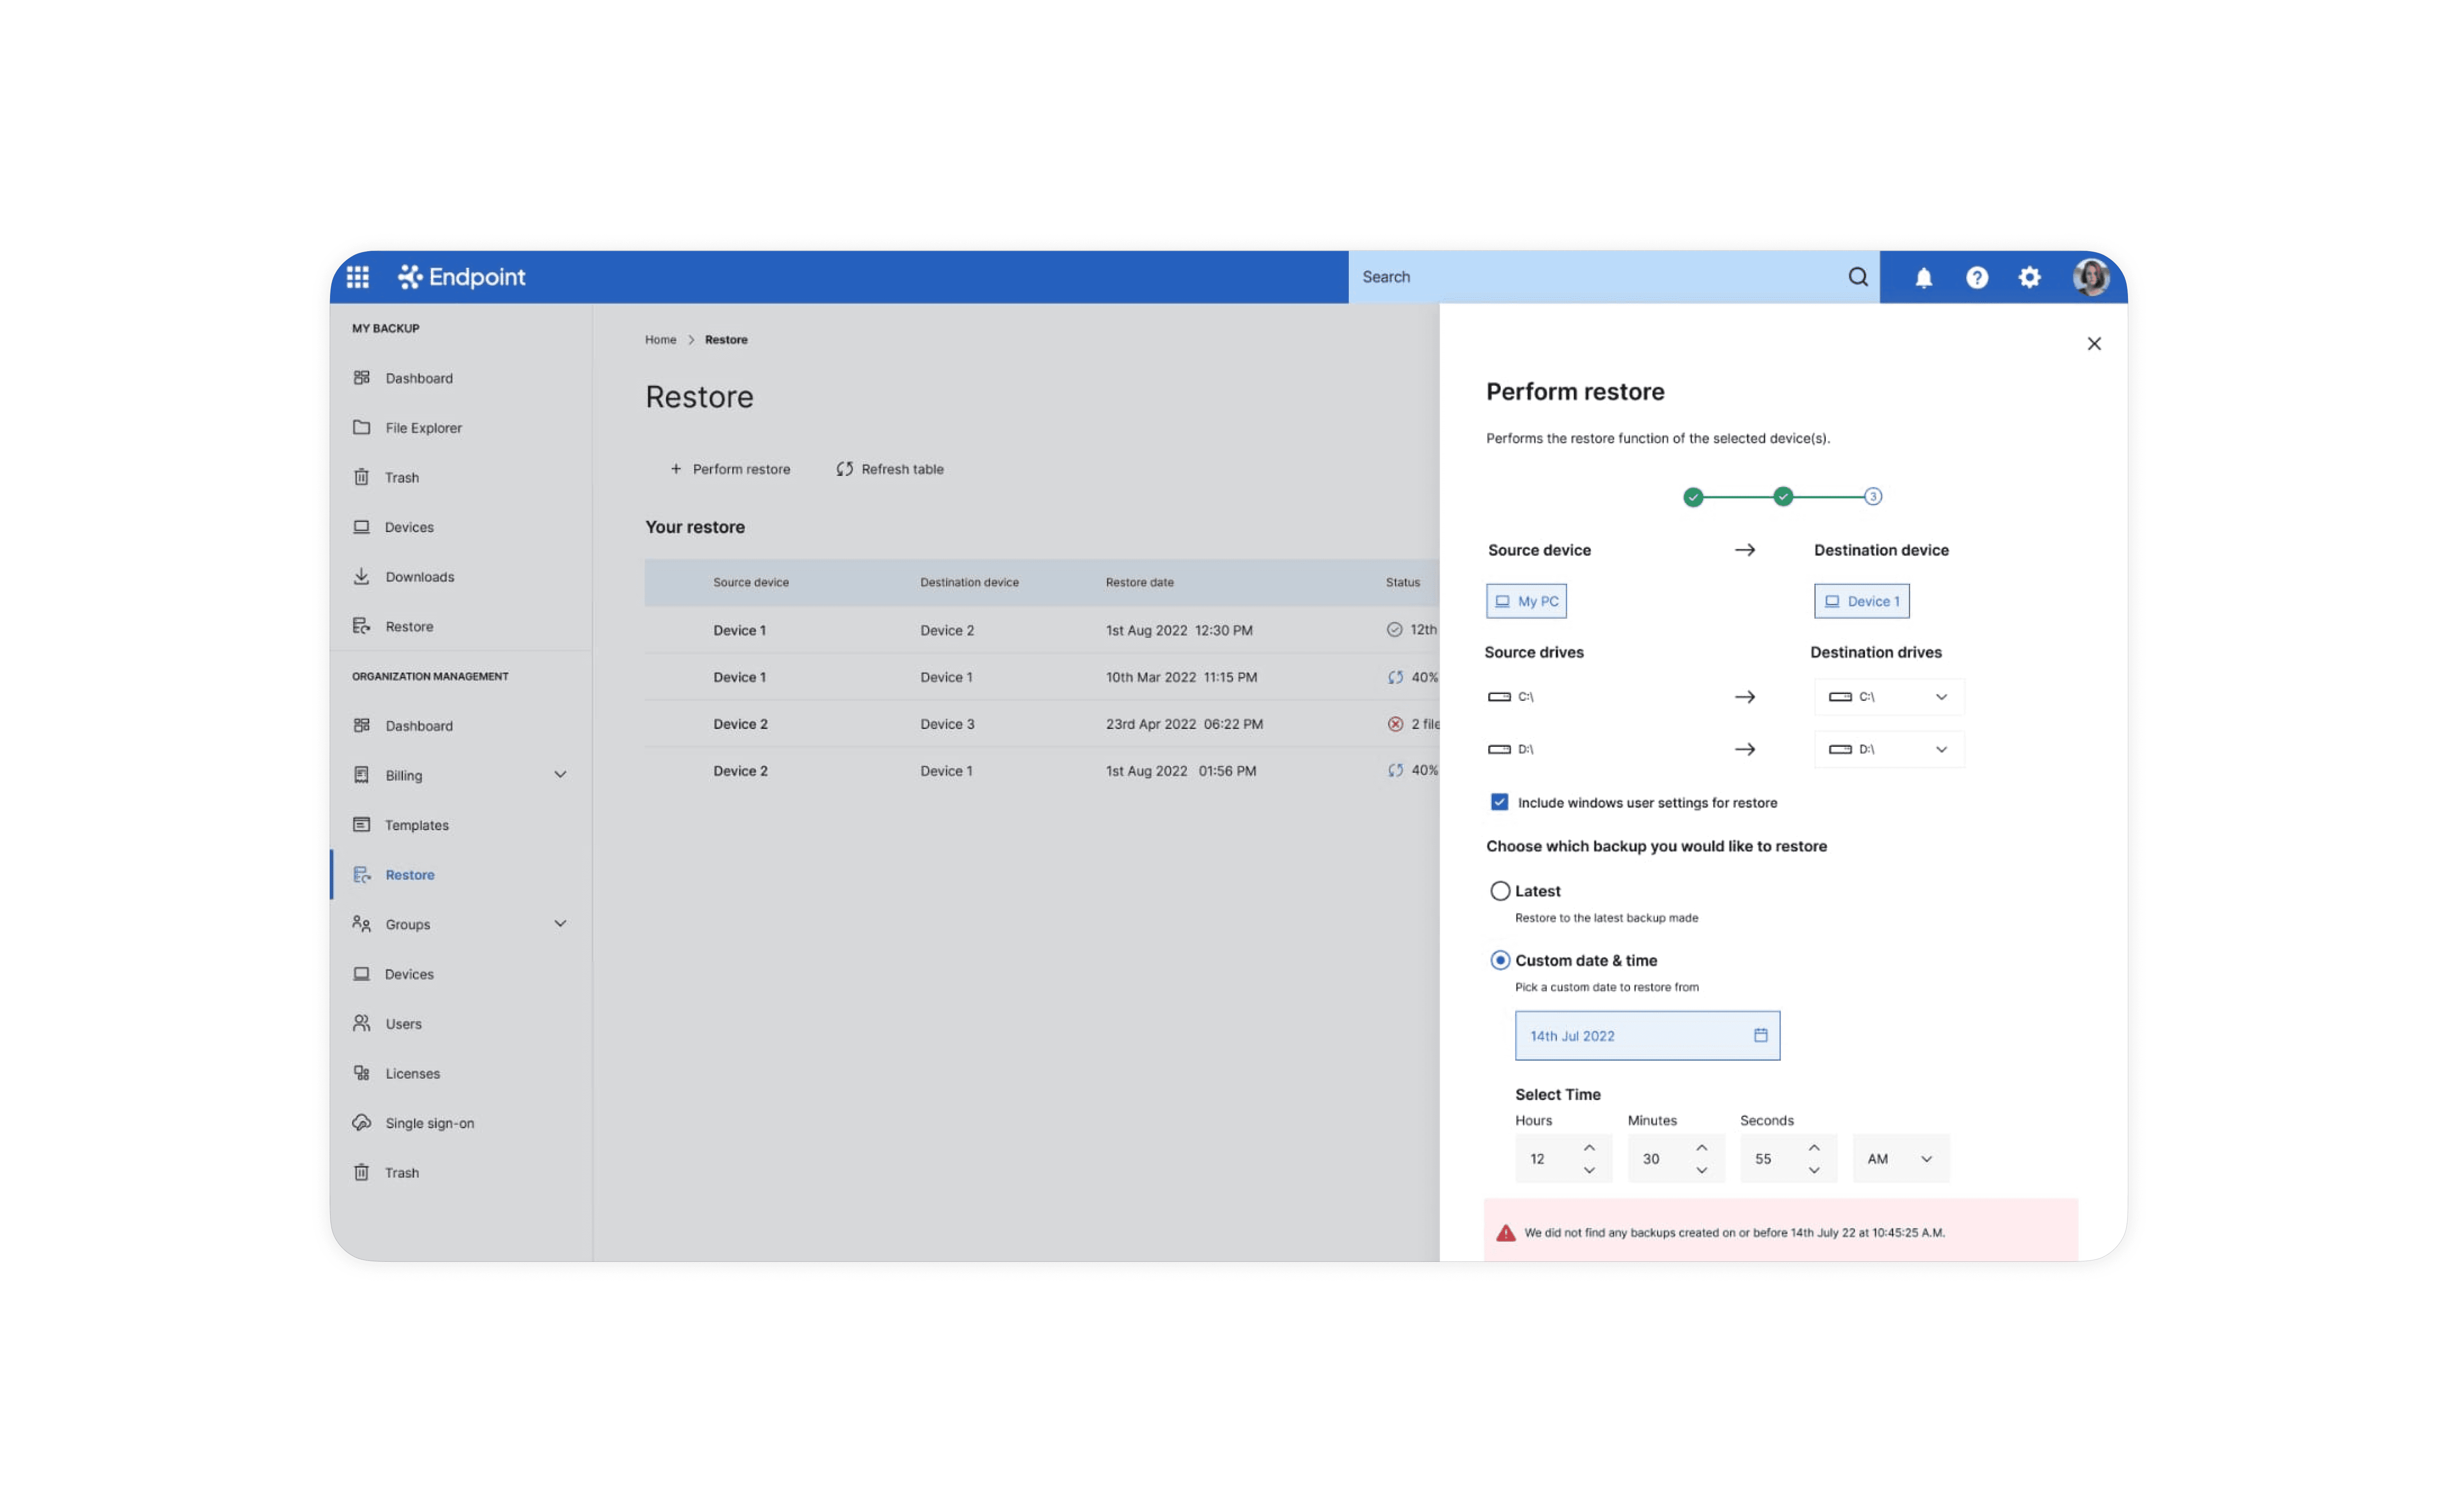Click the search magnifier icon
Image resolution: width=2458 pixels, height=1512 pixels.
coord(1857,277)
